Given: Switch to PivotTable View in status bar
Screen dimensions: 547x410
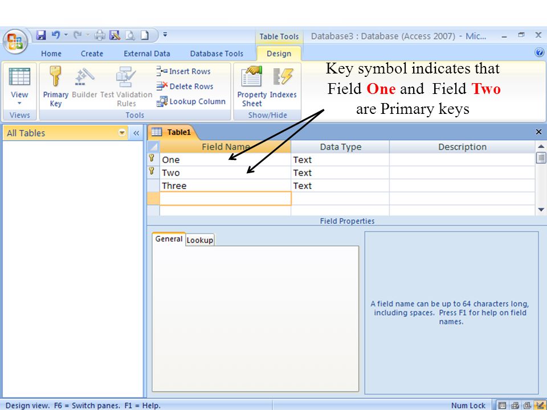Looking at the screenshot, I should [515, 405].
